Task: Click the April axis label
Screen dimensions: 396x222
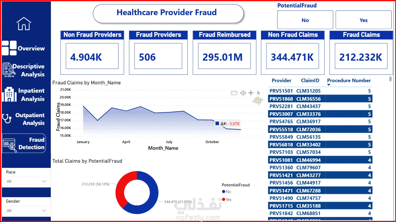Action: tap(126, 142)
